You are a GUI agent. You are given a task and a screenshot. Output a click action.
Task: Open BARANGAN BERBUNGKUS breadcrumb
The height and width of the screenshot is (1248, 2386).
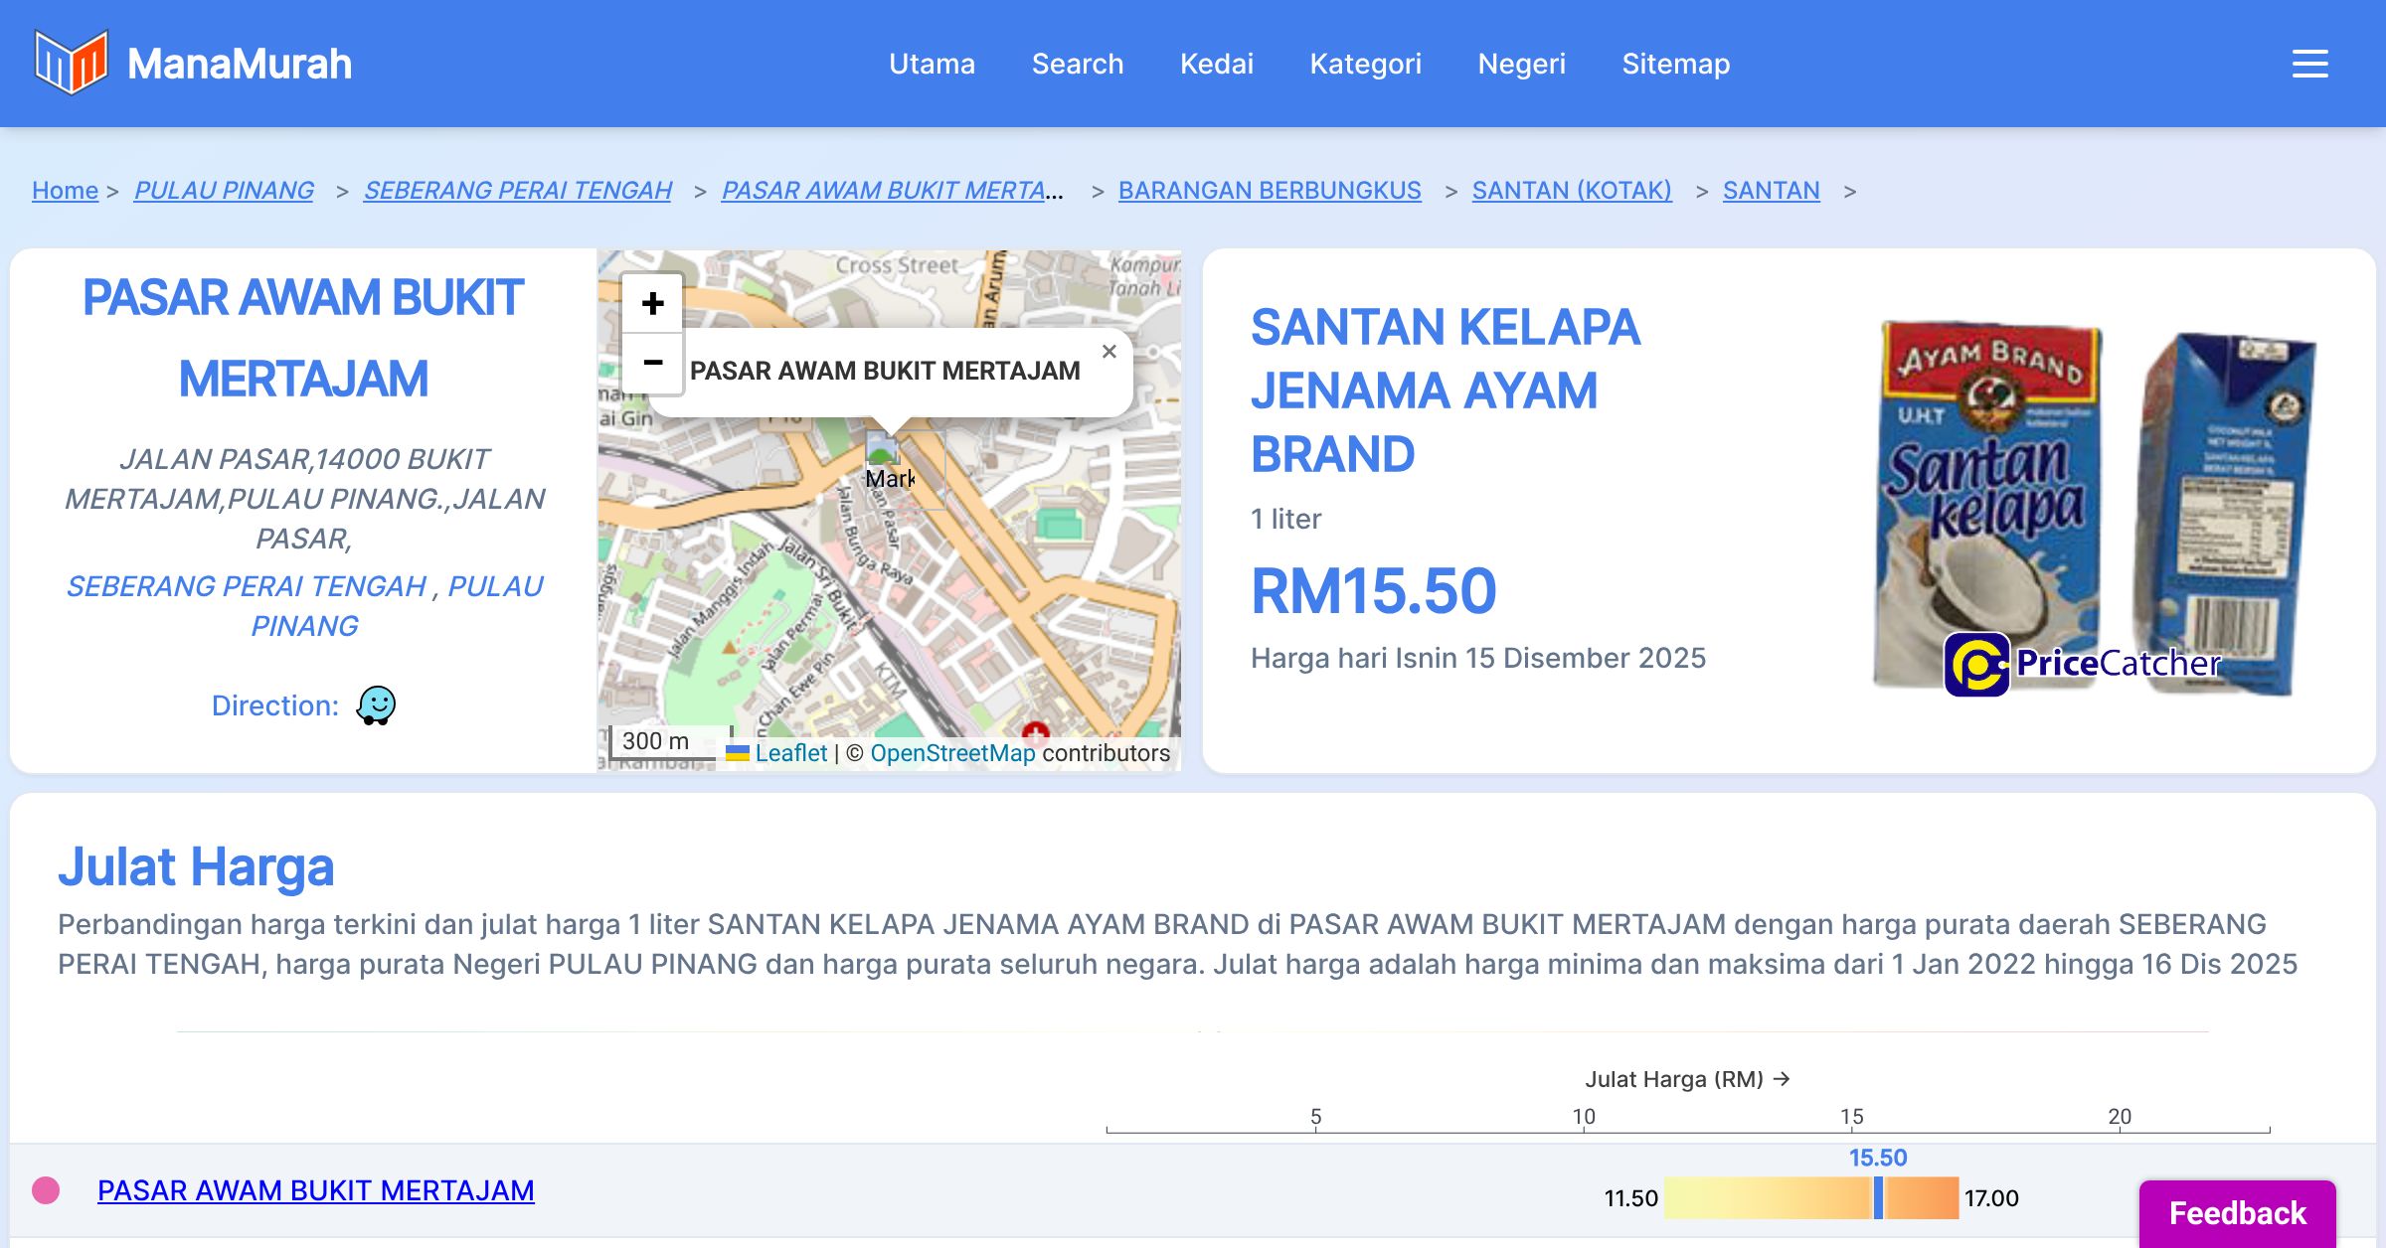click(x=1269, y=190)
